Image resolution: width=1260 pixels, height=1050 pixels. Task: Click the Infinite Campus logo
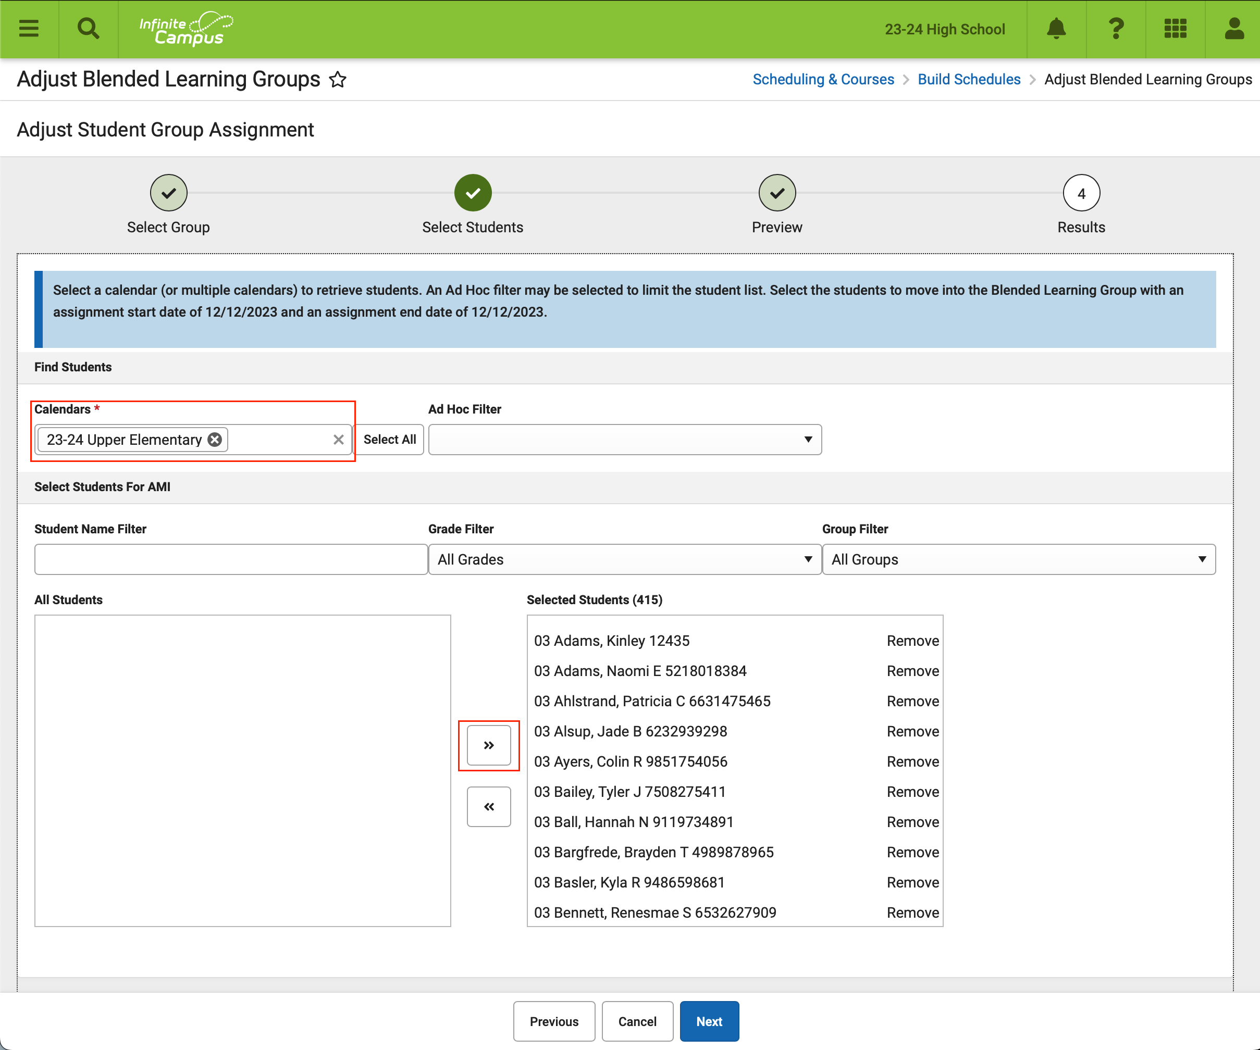(x=186, y=29)
